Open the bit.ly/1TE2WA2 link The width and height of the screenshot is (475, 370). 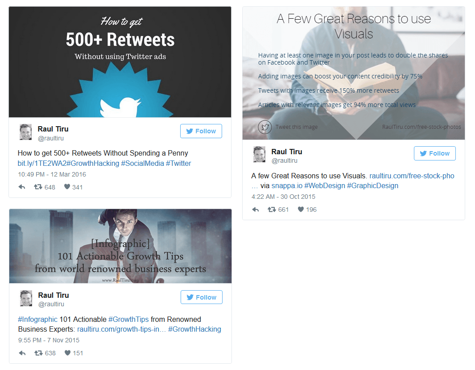[42, 164]
